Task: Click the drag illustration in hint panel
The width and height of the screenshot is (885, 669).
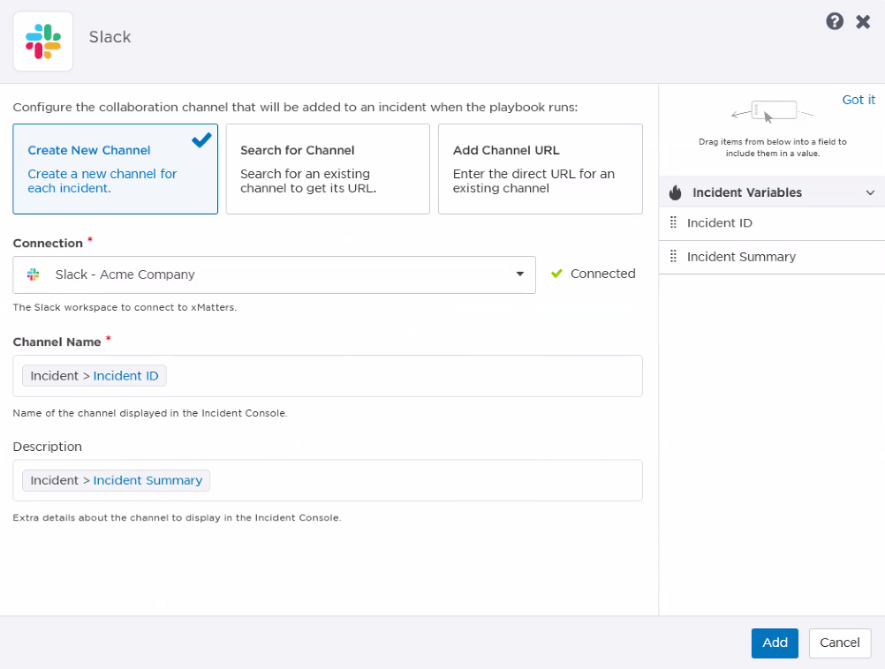Action: [x=772, y=111]
